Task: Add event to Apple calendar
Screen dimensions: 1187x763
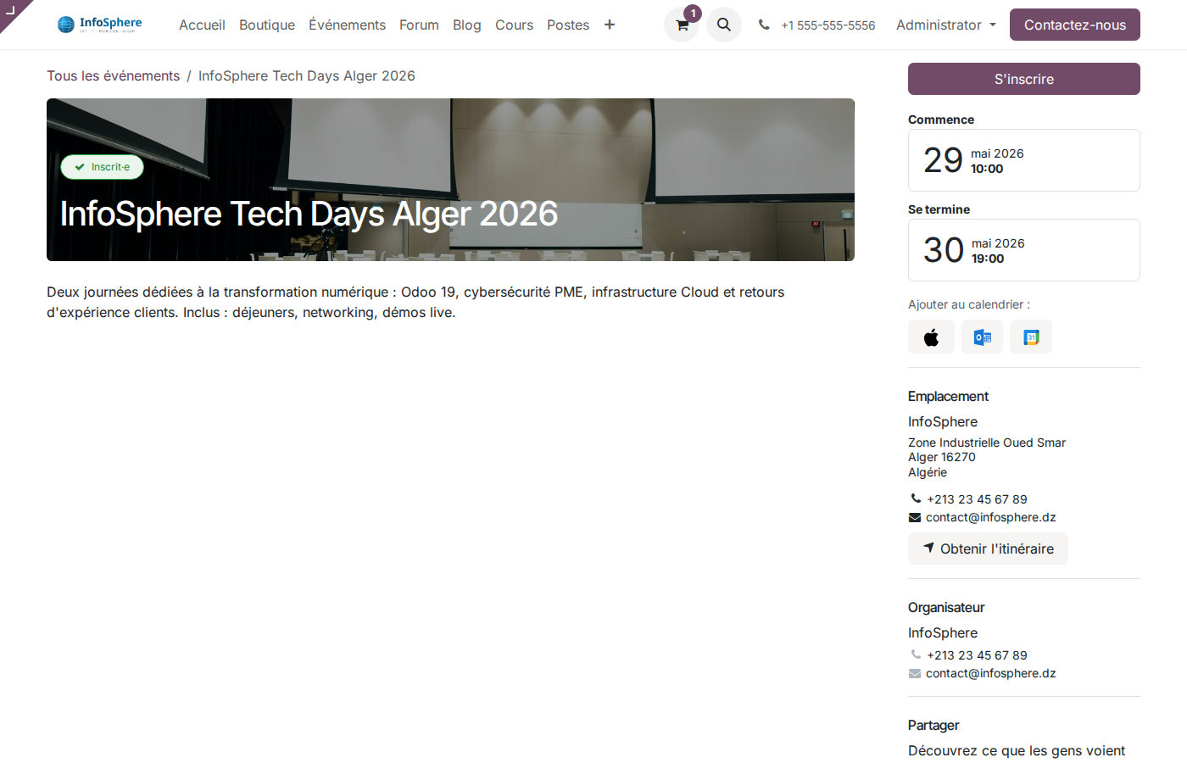Action: [x=931, y=337]
